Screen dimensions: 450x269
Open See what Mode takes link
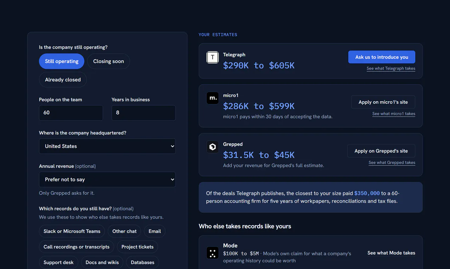(x=391, y=253)
